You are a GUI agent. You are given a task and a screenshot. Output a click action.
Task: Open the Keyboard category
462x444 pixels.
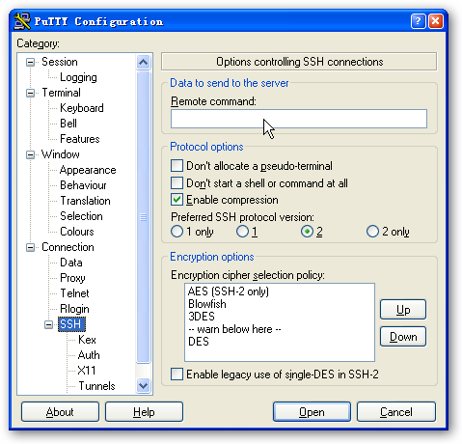point(82,108)
